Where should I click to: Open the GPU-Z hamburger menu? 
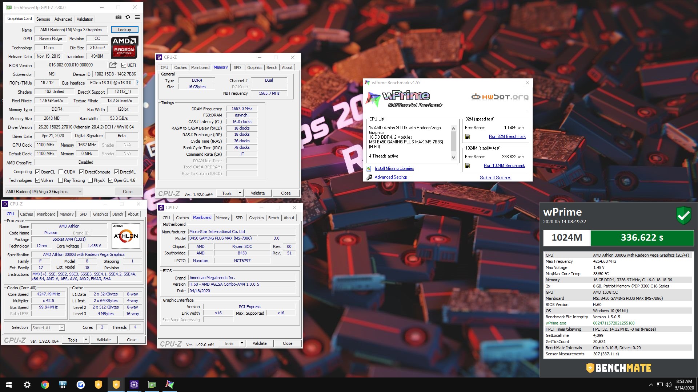[x=137, y=17]
